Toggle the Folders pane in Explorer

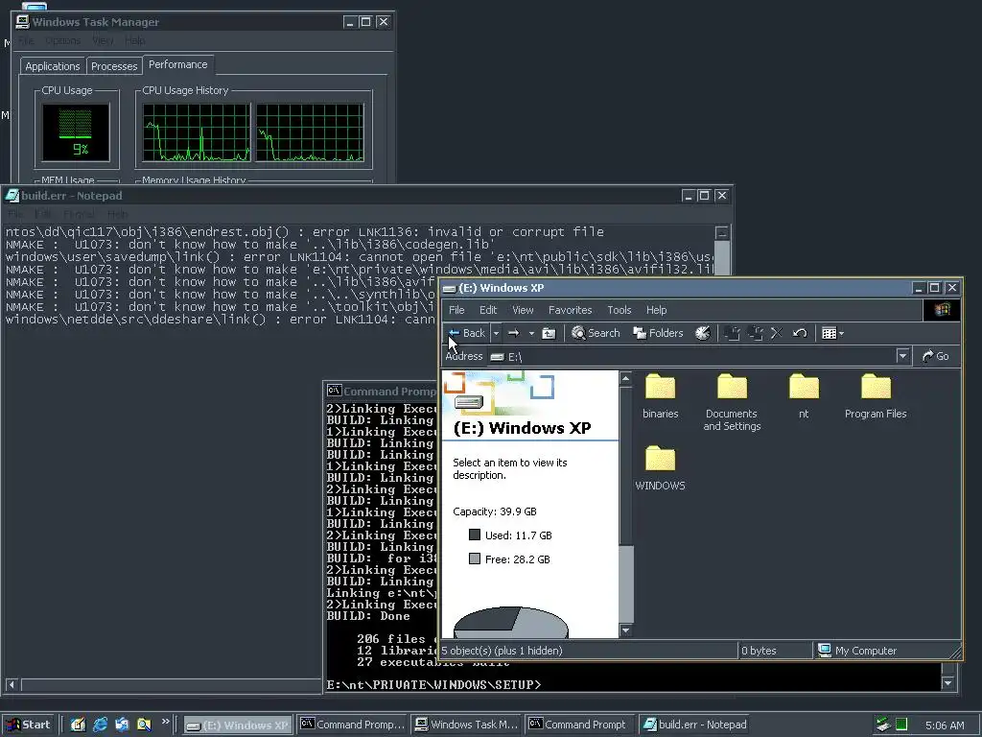(658, 333)
